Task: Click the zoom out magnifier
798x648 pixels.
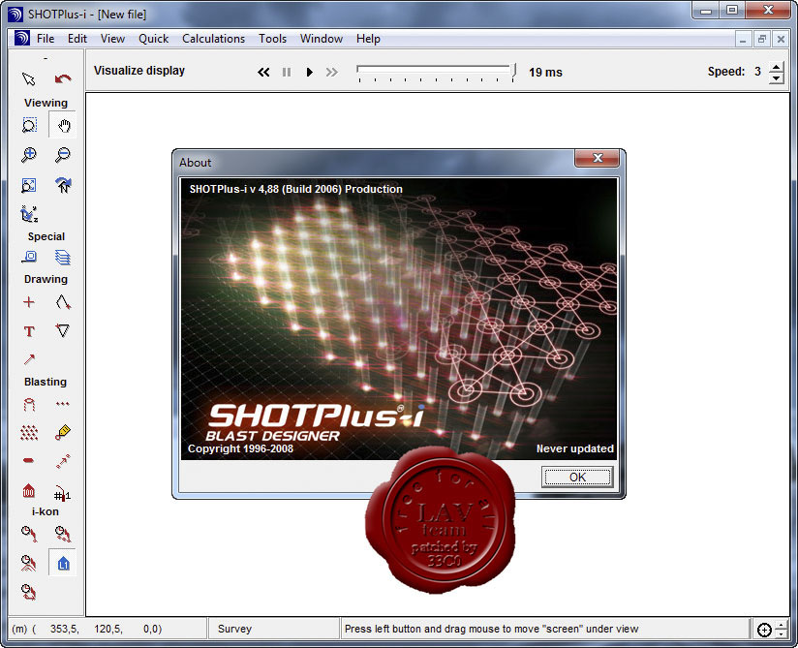Action: click(x=63, y=155)
